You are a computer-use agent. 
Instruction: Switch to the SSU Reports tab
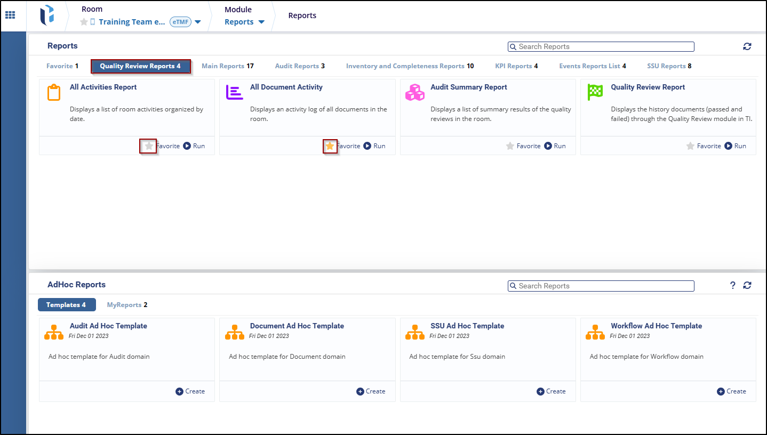click(x=669, y=66)
